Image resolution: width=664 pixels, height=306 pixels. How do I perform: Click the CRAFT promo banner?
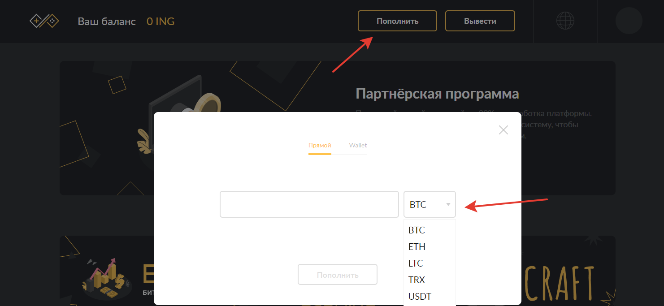(x=560, y=282)
